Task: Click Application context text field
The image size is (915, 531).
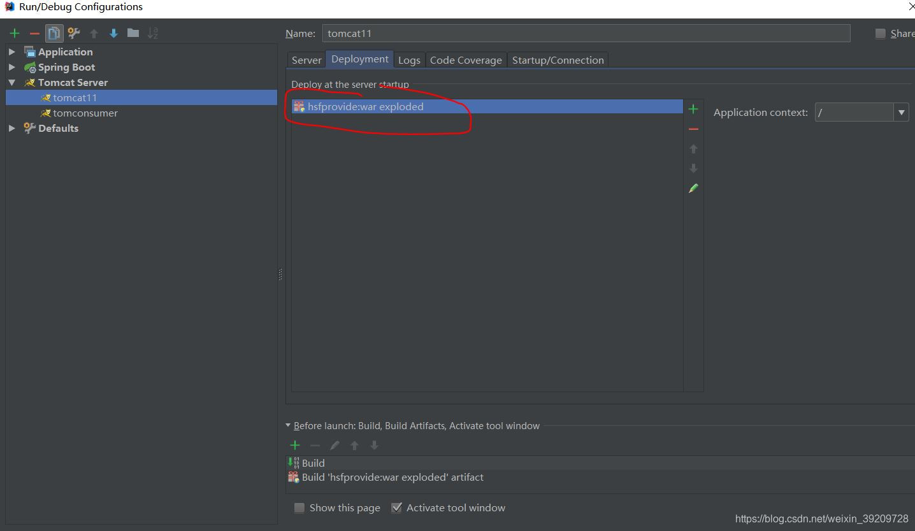Action: tap(854, 113)
